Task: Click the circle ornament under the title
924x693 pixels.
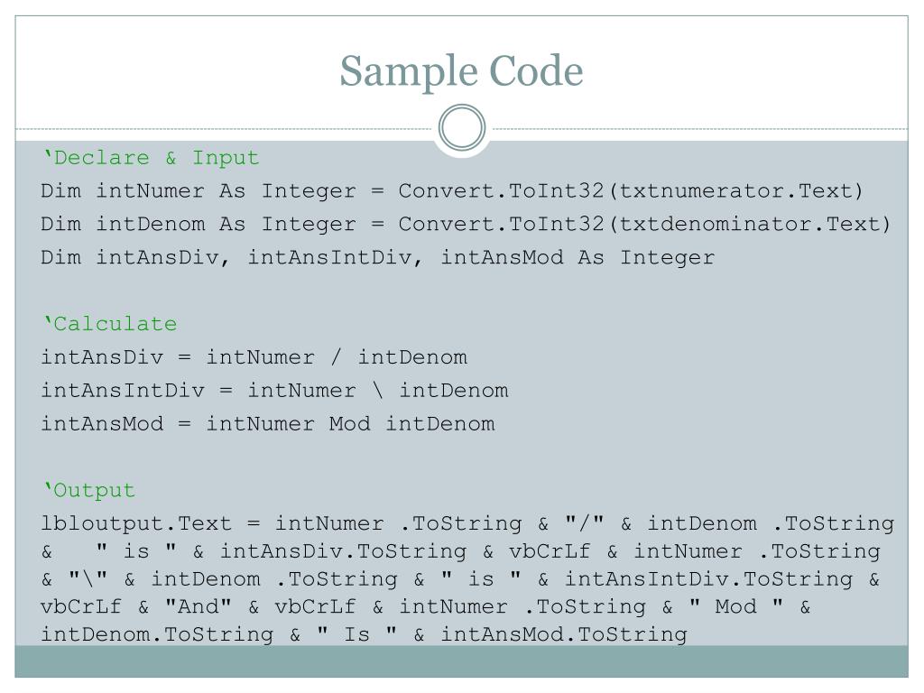Action: [x=462, y=127]
